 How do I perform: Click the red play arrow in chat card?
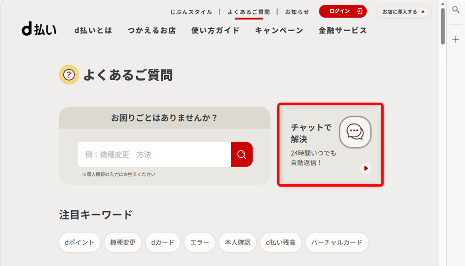click(365, 168)
